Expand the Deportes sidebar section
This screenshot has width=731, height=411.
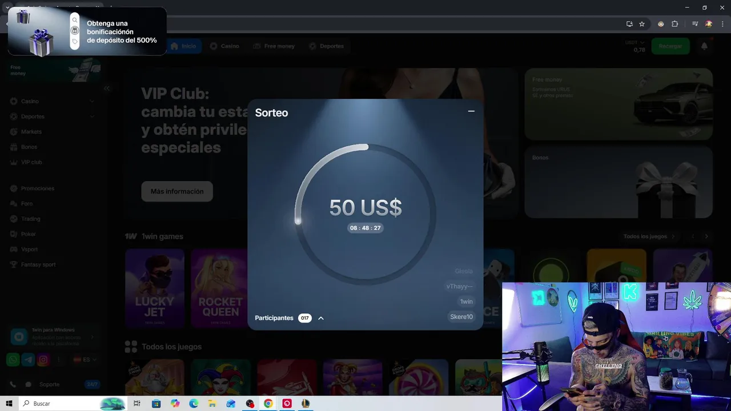pyautogui.click(x=92, y=116)
